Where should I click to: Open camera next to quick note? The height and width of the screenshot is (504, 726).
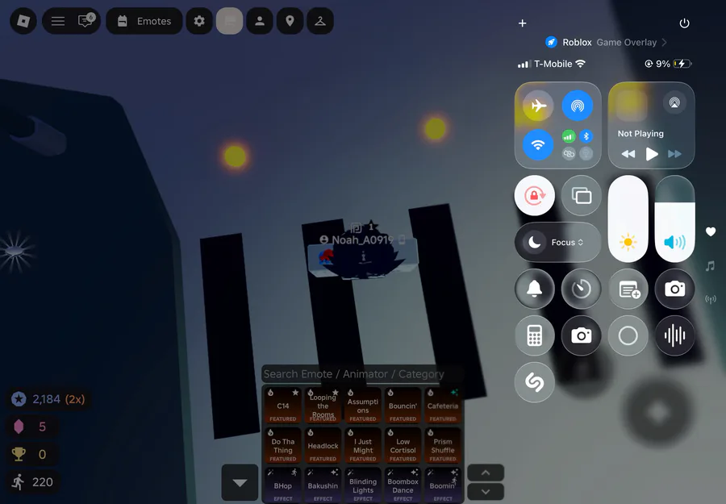pyautogui.click(x=674, y=289)
